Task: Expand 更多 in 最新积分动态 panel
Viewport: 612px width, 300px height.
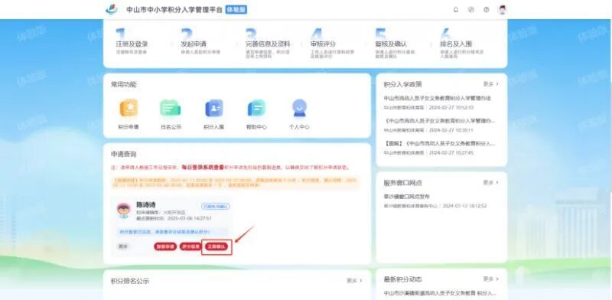Action: click(x=490, y=279)
